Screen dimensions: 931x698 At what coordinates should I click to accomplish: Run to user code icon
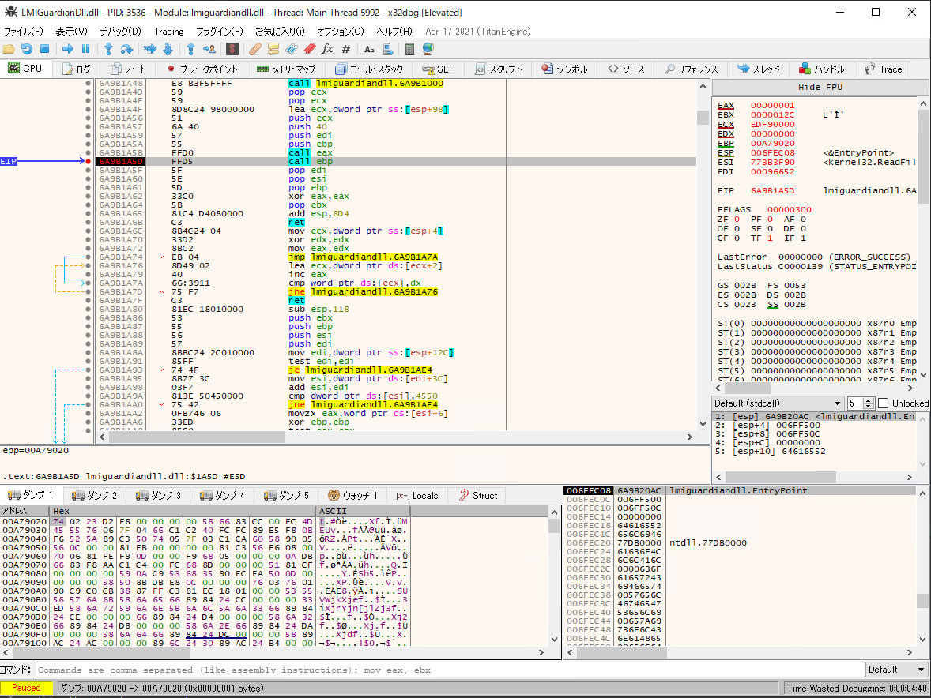[209, 49]
